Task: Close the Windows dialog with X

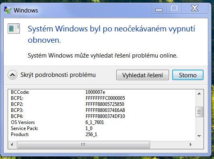Action: pyautogui.click(x=195, y=8)
